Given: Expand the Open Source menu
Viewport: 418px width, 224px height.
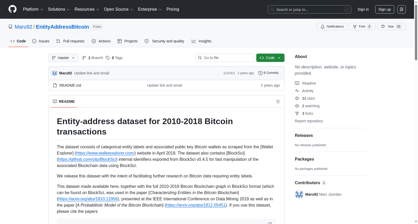Looking at the screenshot, I should (119, 9).
